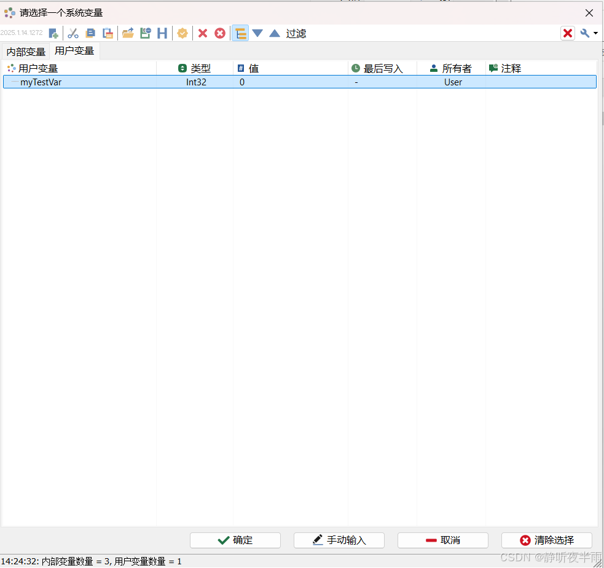Click the orange verified badge icon
This screenshot has height=568, width=604.
[x=182, y=34]
